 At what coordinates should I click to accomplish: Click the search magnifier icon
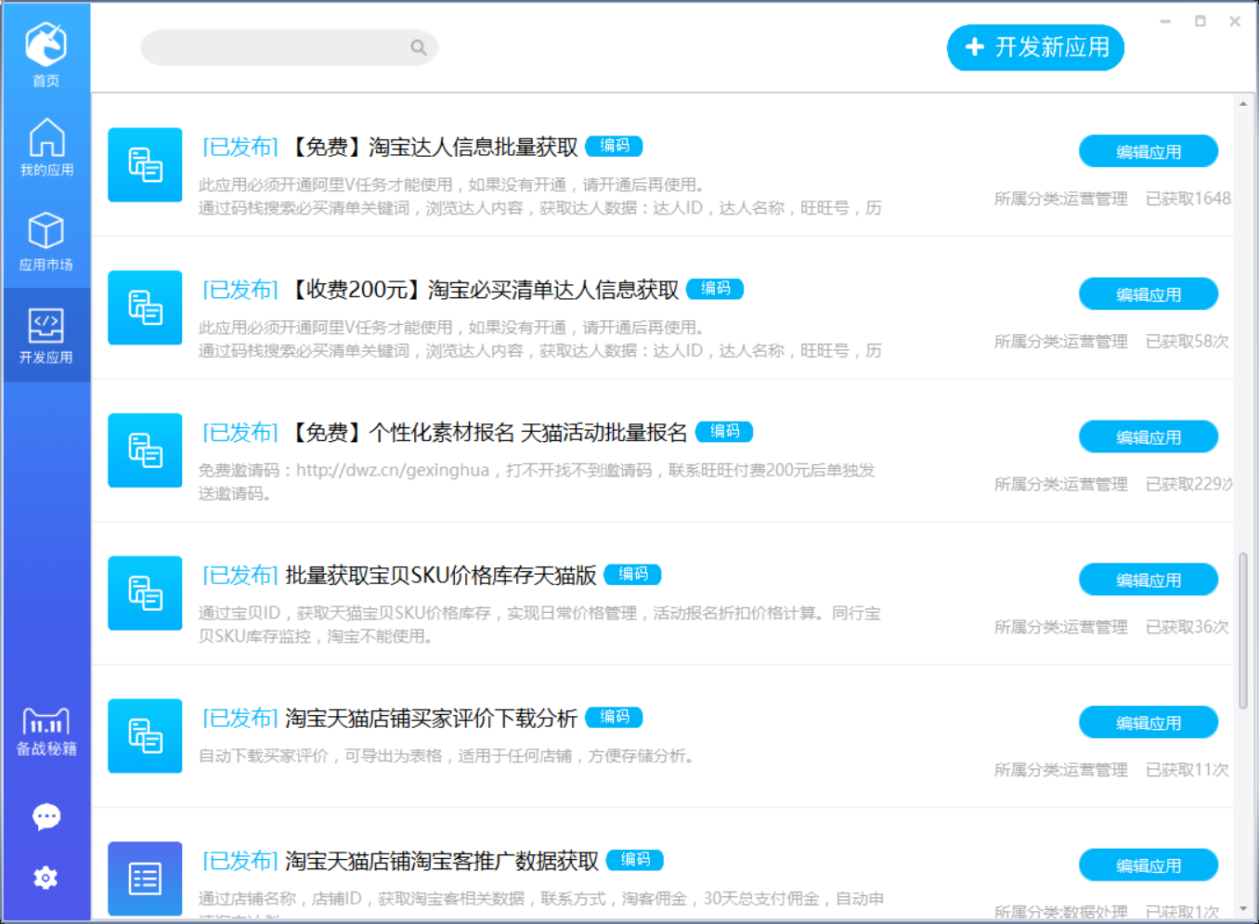tap(419, 47)
